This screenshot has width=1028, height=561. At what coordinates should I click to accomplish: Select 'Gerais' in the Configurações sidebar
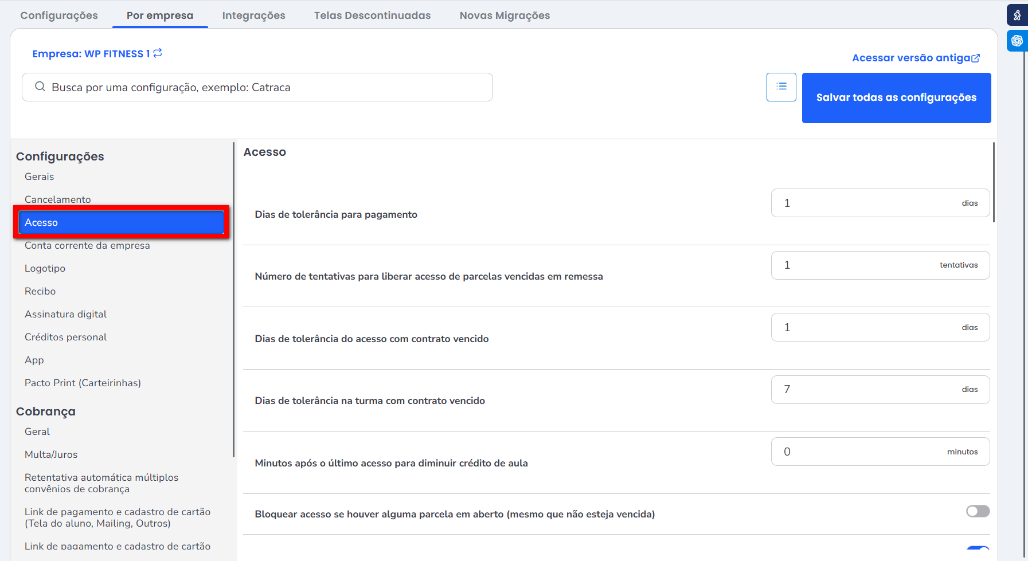(39, 176)
